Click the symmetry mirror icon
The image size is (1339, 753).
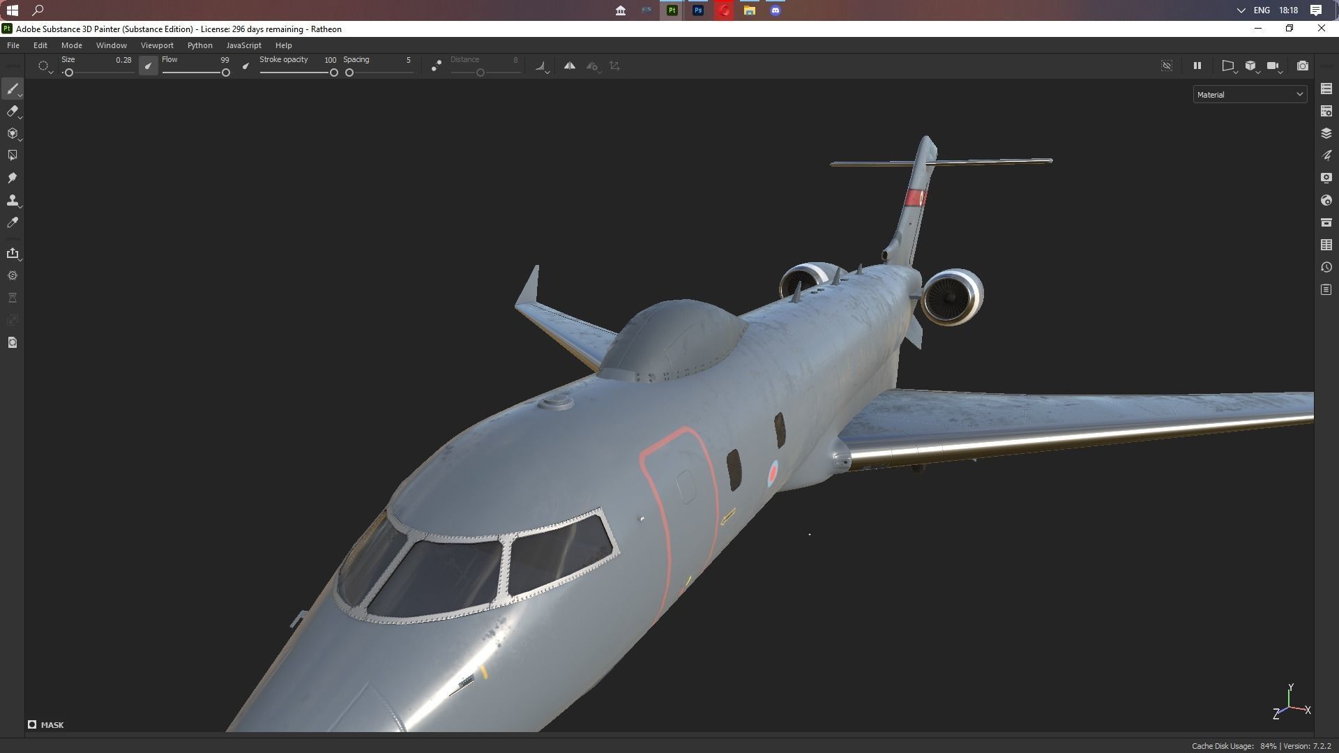point(570,66)
